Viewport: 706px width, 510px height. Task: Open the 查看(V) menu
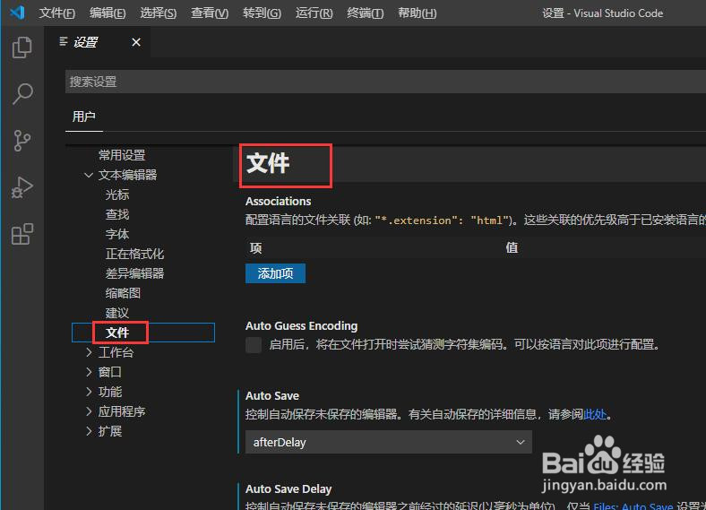tap(210, 13)
